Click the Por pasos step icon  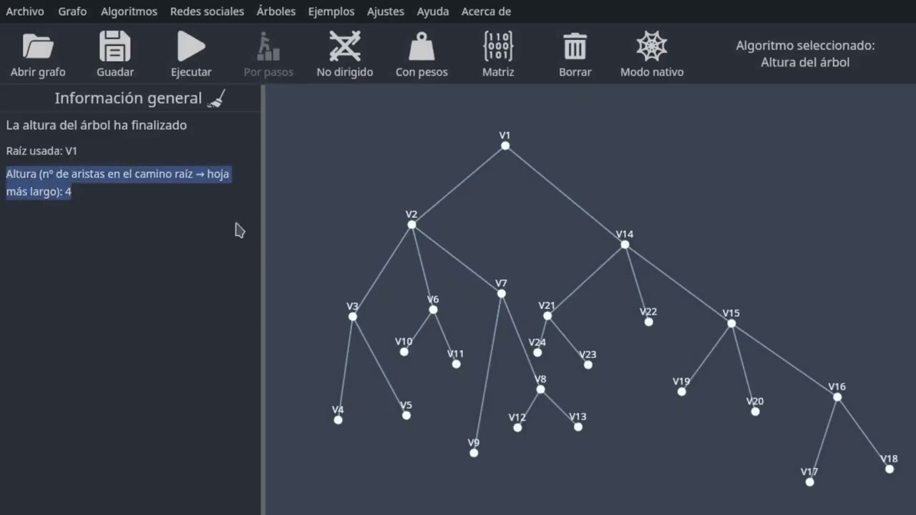[268, 46]
